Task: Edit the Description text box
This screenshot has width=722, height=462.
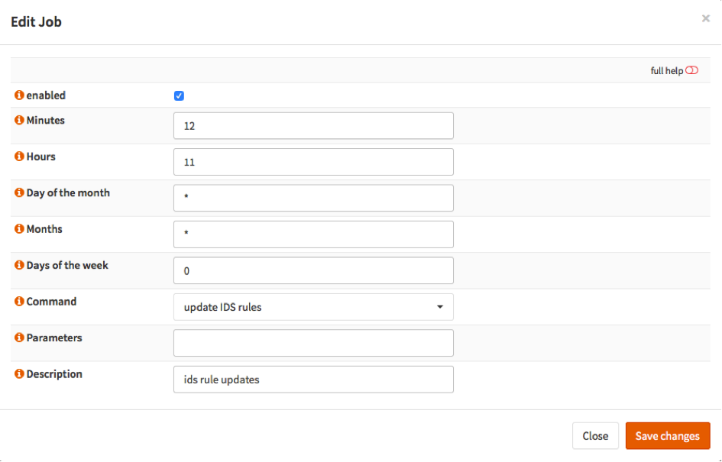Action: pyautogui.click(x=313, y=380)
